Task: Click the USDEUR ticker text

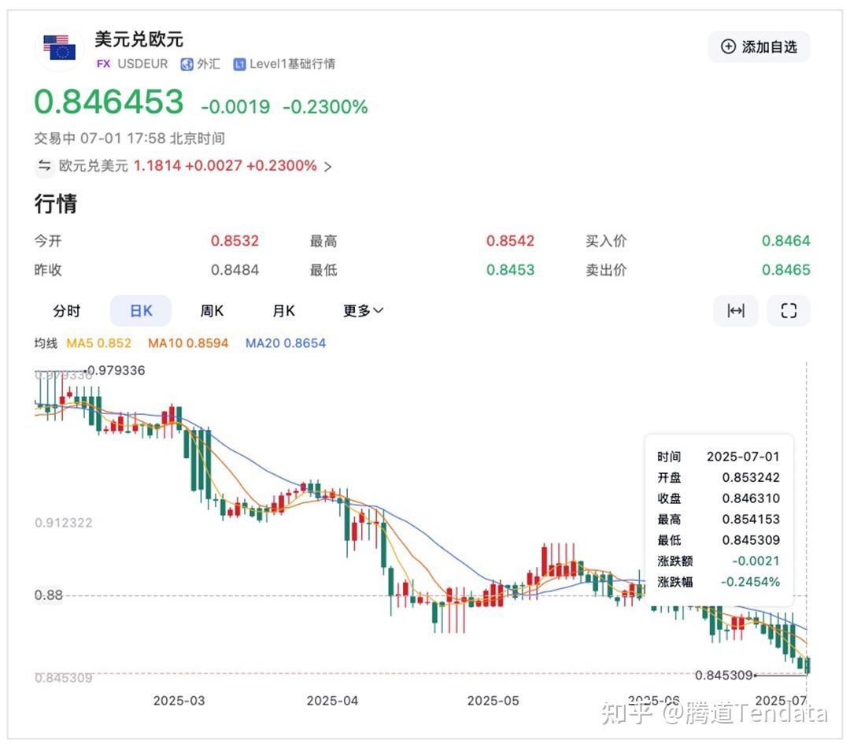Action: click(x=142, y=64)
